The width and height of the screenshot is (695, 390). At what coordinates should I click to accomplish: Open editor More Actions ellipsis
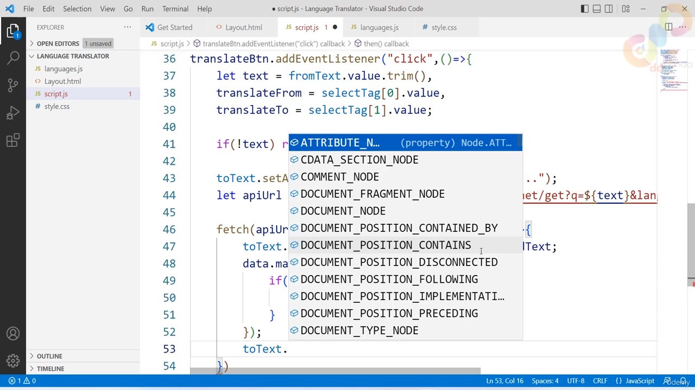[x=684, y=27]
